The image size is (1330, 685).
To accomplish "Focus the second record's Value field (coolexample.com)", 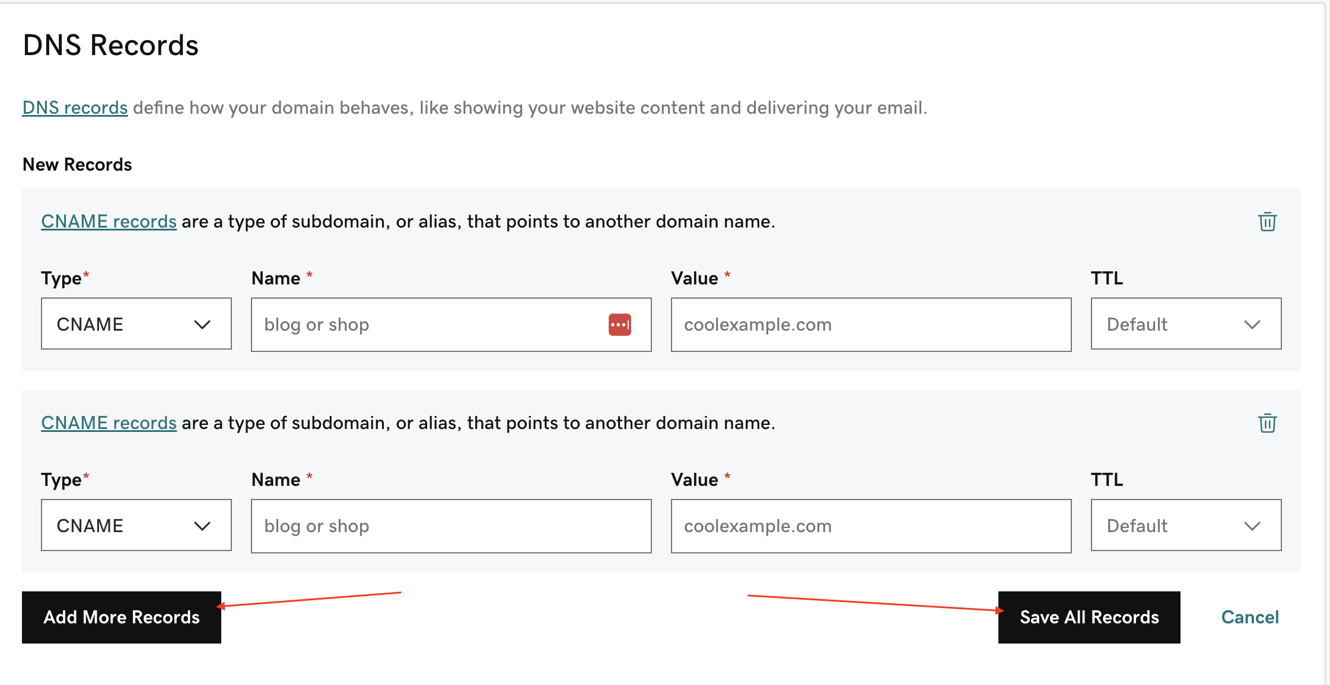I will tap(871, 526).
